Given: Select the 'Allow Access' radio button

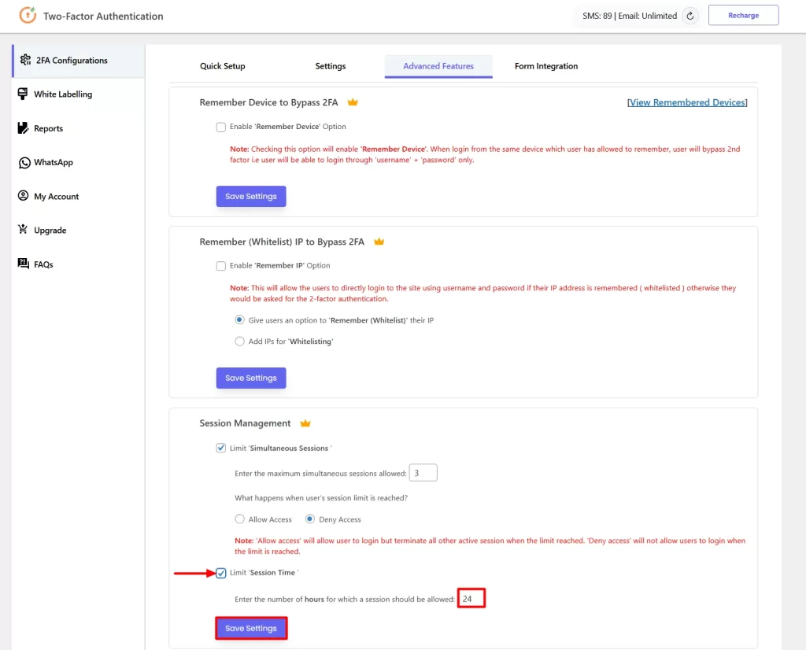Looking at the screenshot, I should coord(240,519).
